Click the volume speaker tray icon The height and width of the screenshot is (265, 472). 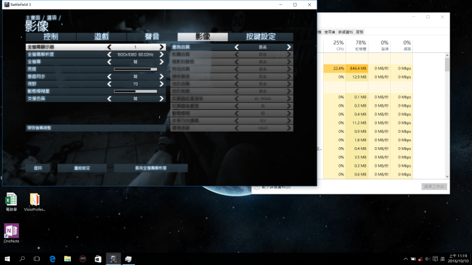click(x=427, y=259)
